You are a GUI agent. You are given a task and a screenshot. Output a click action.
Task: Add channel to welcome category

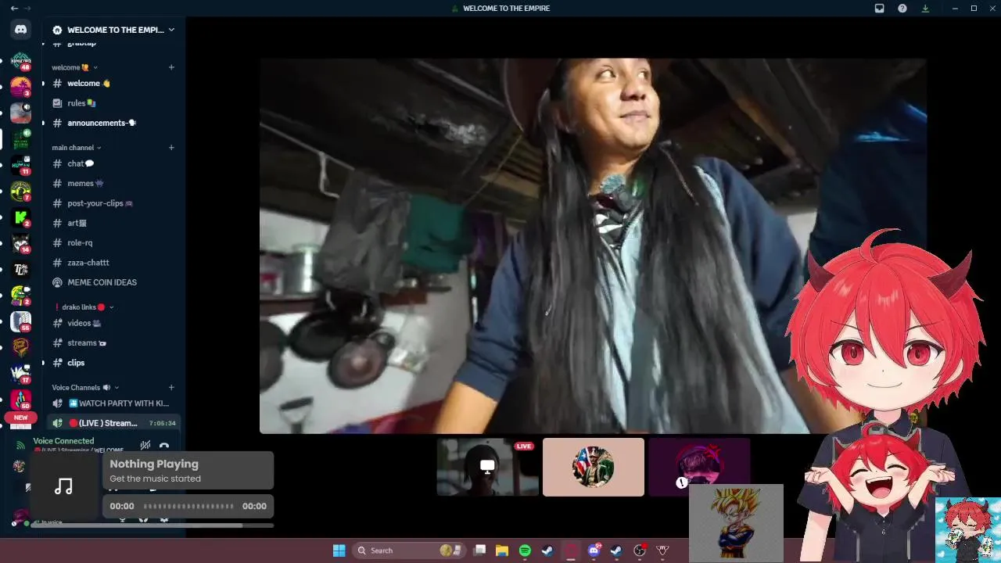pyautogui.click(x=171, y=67)
